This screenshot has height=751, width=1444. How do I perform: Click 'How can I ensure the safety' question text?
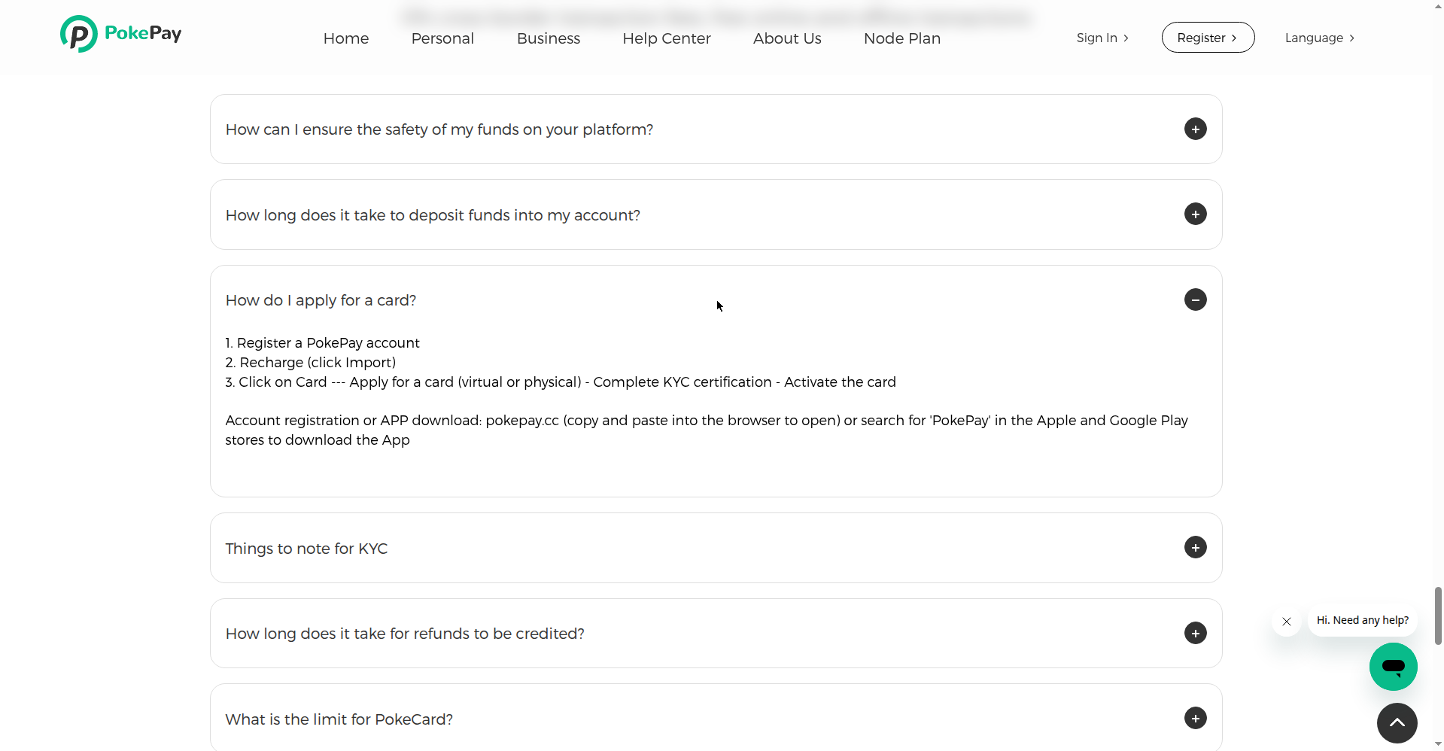point(439,129)
